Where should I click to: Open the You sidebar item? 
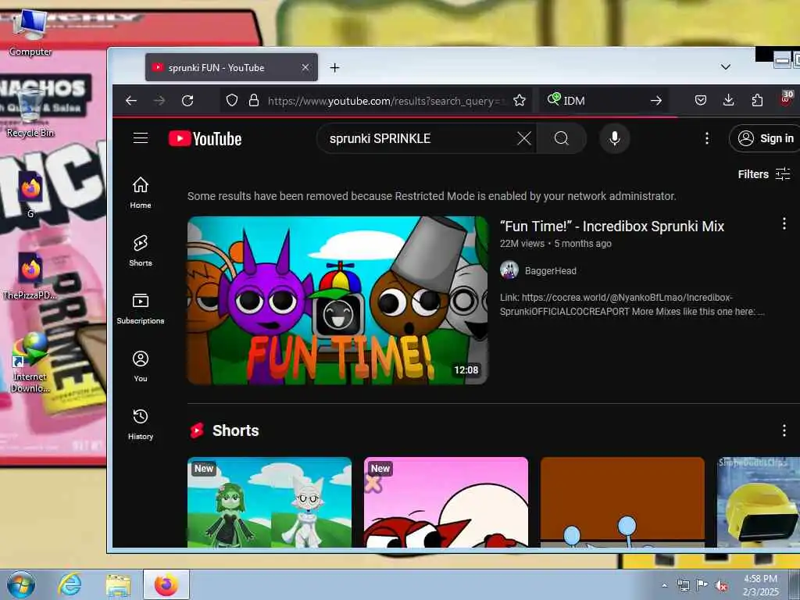[141, 366]
